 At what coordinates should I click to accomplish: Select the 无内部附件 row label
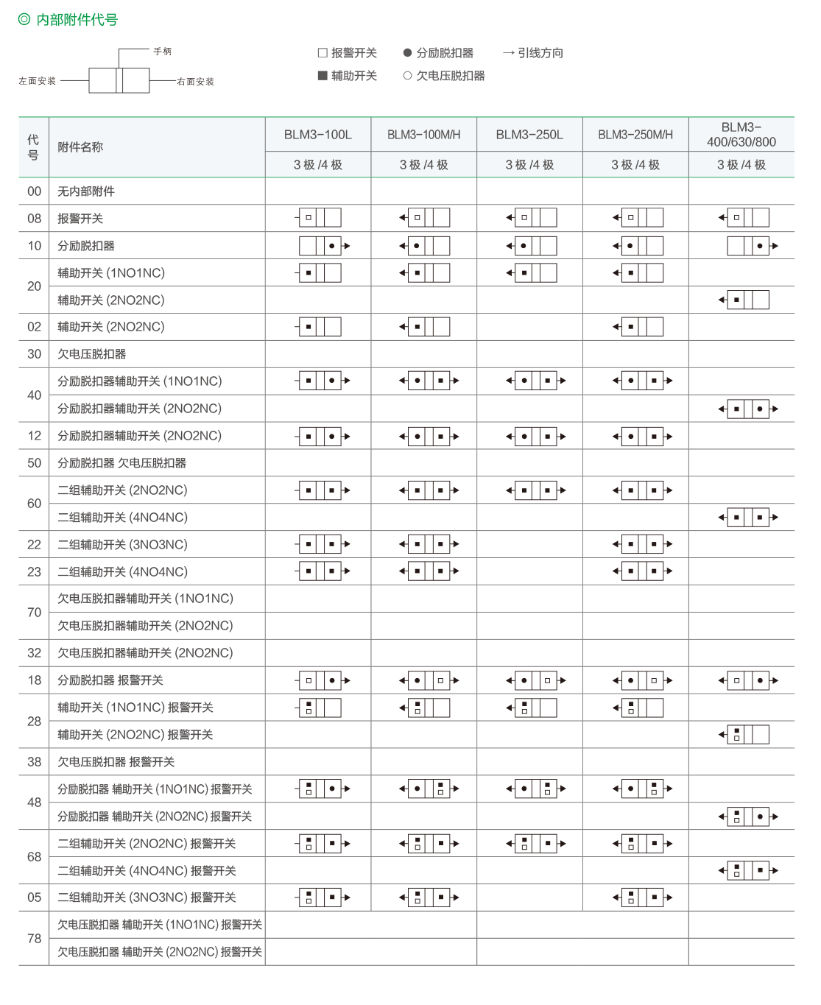86,191
